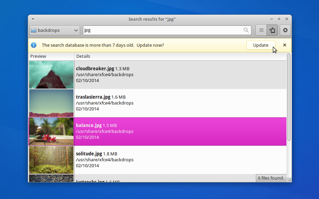Select the traslasierra.jpg thumbnail
Image resolution: width=319 pixels, height=199 pixels.
(51, 103)
